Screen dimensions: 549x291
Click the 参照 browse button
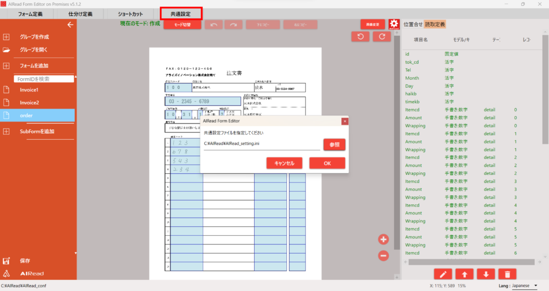click(334, 144)
